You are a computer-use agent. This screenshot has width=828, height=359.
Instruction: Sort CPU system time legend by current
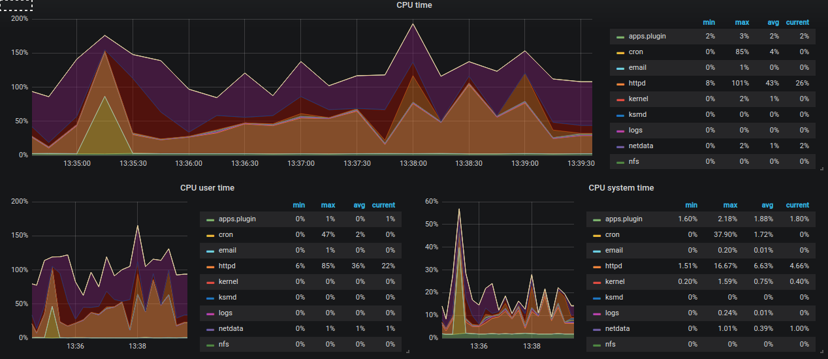[x=797, y=205]
